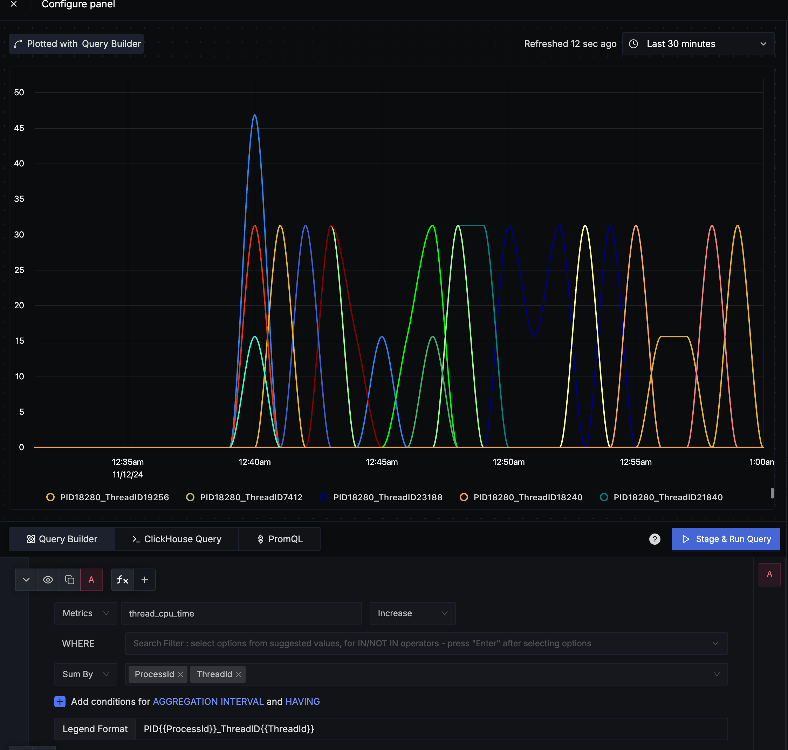Open Last 30 minutes time range dropdown
The image size is (788, 750).
pos(698,44)
